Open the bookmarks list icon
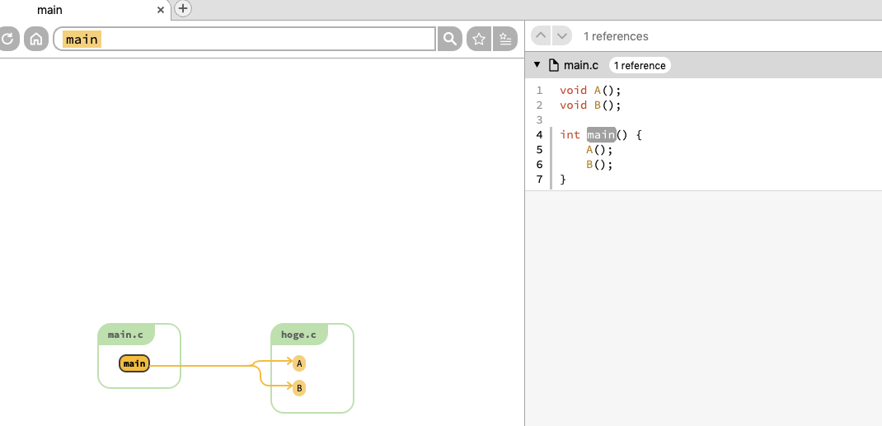882x426 pixels. coord(505,39)
